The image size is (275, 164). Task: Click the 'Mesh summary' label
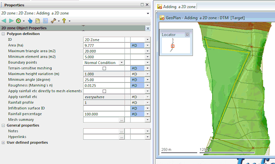(x=21, y=119)
